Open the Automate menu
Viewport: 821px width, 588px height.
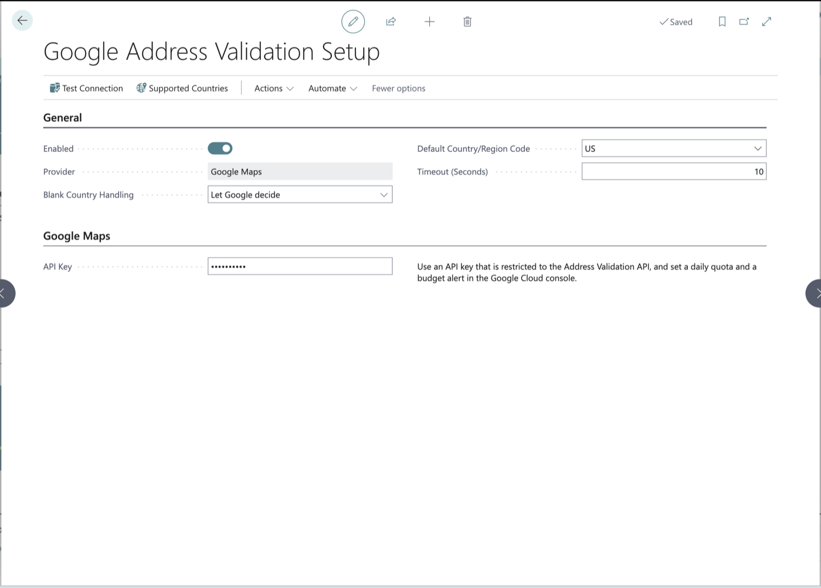pyautogui.click(x=333, y=88)
